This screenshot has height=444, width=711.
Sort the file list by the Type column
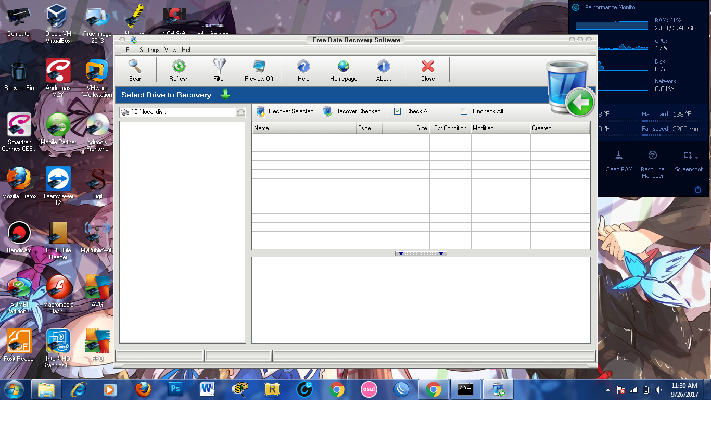[370, 128]
